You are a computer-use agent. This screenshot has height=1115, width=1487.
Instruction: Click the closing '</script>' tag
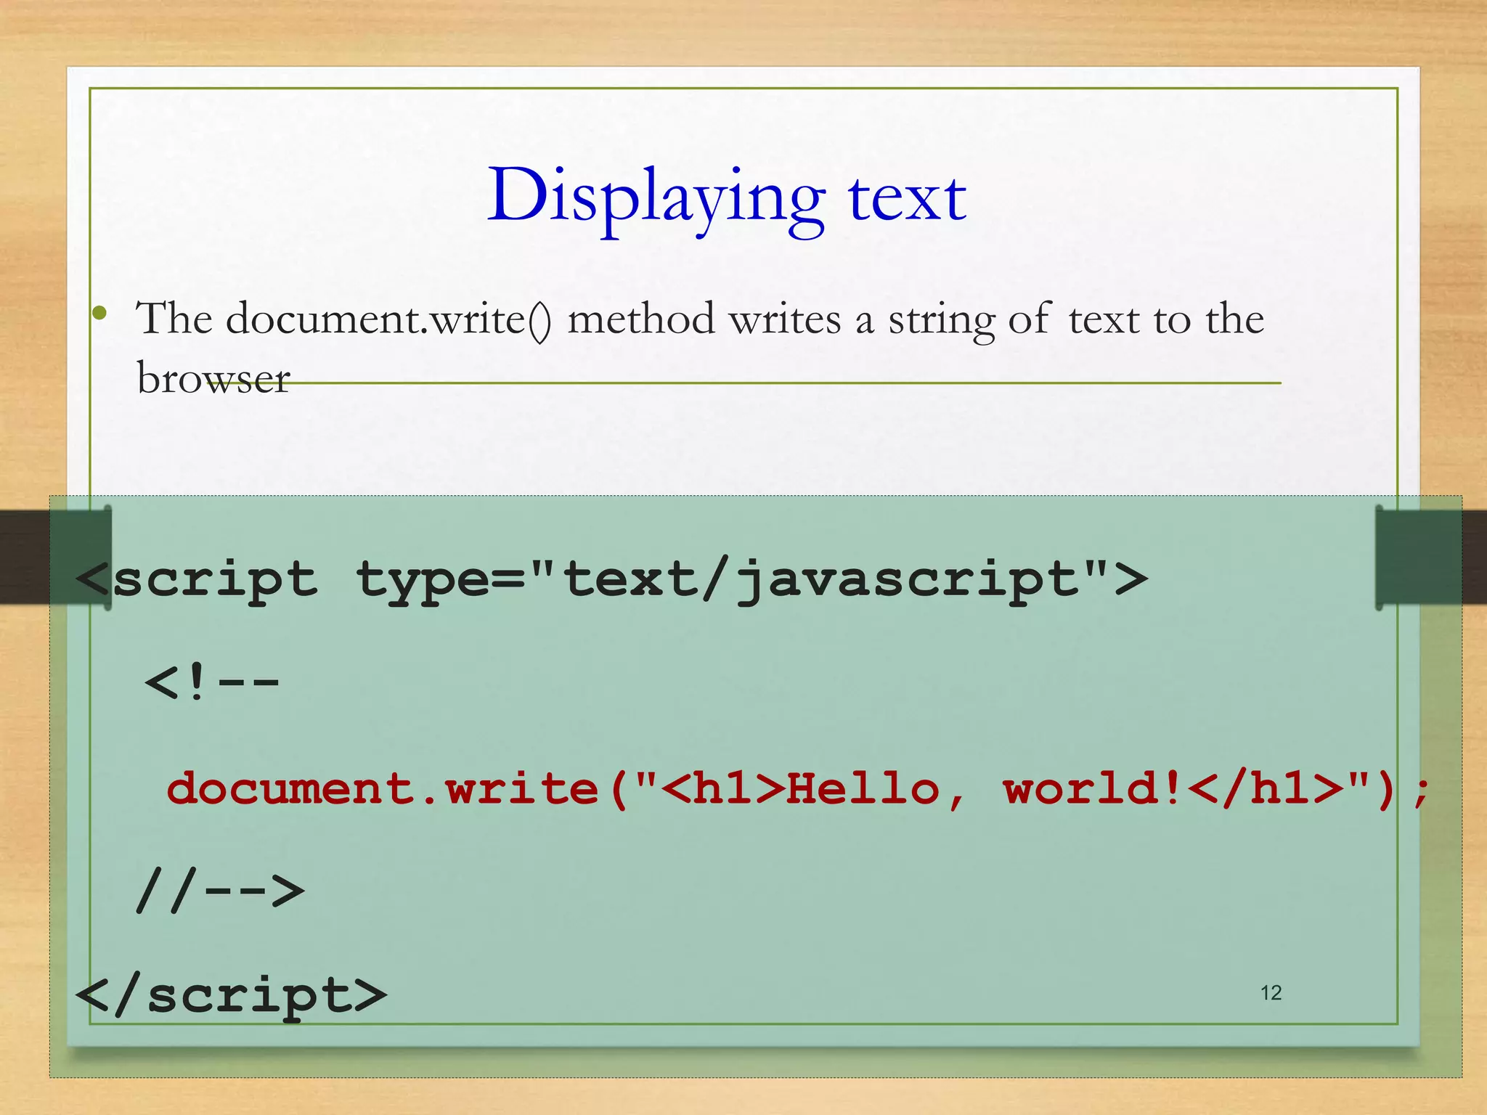tap(231, 996)
